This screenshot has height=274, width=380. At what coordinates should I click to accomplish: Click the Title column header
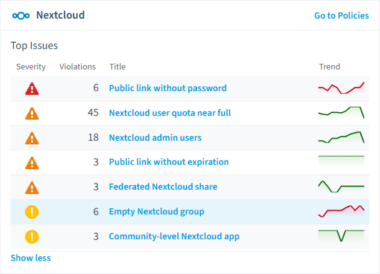[118, 67]
